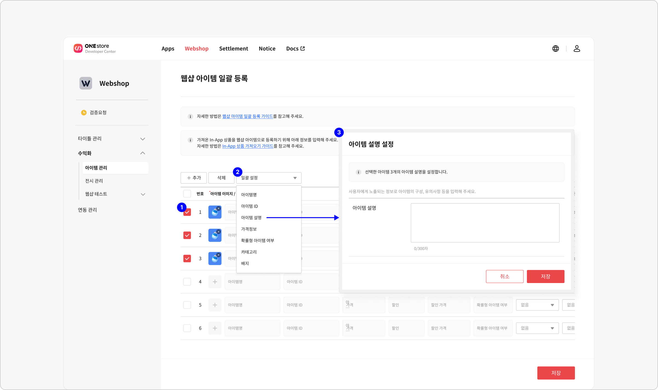Screen dimensions: 658x390
Task: Open the 웹샵 아이템 일괄 등록 가이드 link
Action: point(247,116)
